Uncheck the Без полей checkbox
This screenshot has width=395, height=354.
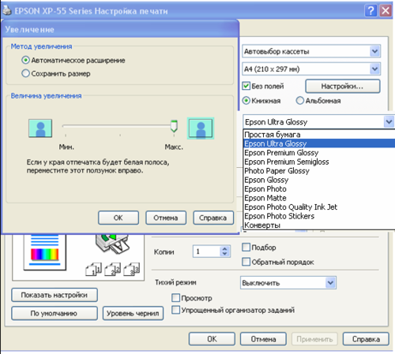tap(246, 86)
